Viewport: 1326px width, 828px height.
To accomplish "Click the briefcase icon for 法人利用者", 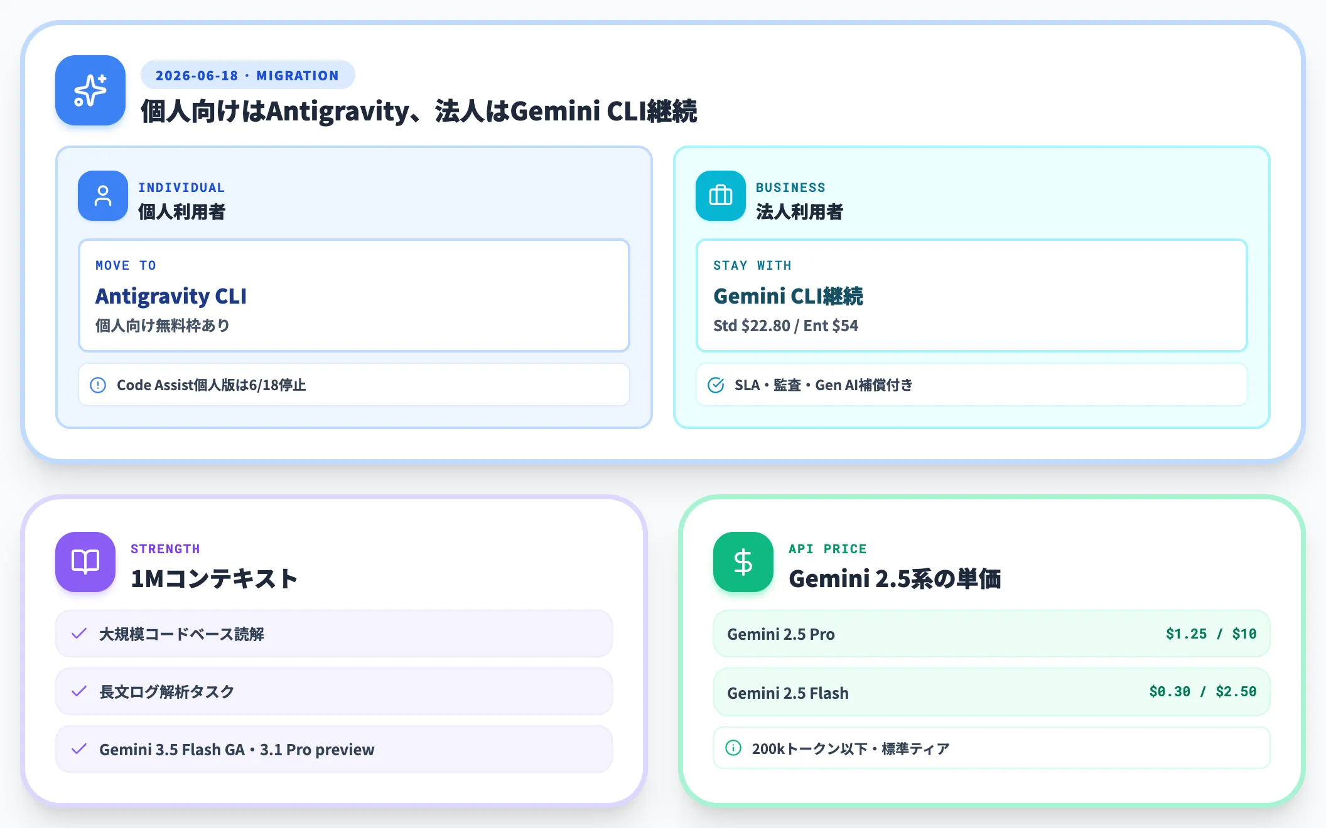I will coord(721,196).
